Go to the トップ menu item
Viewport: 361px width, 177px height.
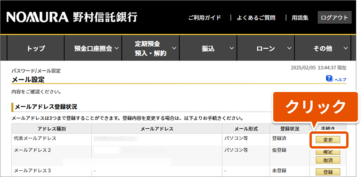coord(36,49)
